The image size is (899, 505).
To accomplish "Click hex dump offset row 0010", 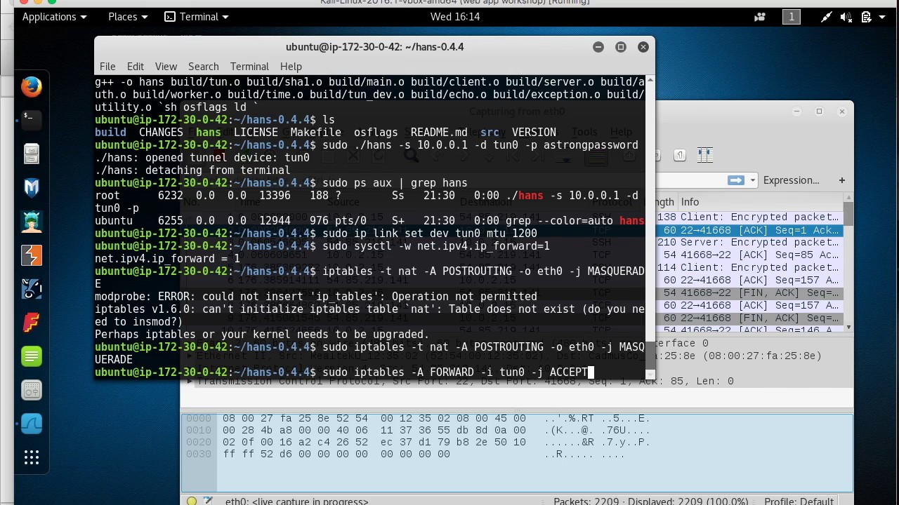I will pyautogui.click(x=198, y=430).
